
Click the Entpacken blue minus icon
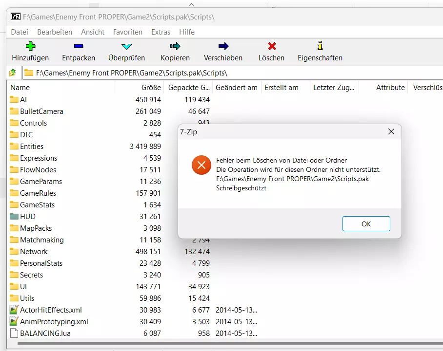coord(79,46)
